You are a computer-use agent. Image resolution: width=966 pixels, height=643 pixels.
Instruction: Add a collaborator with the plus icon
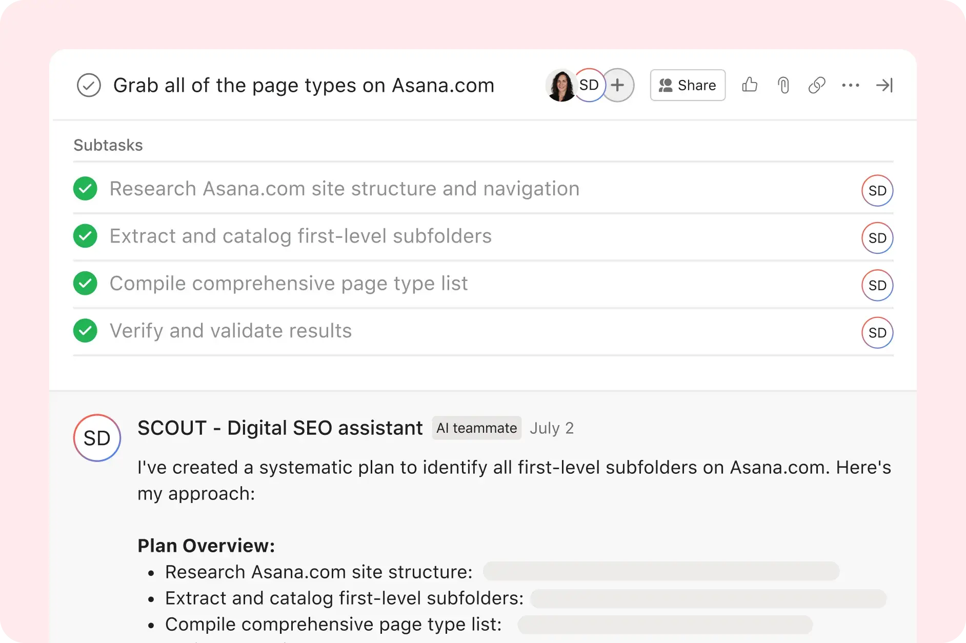tap(618, 85)
